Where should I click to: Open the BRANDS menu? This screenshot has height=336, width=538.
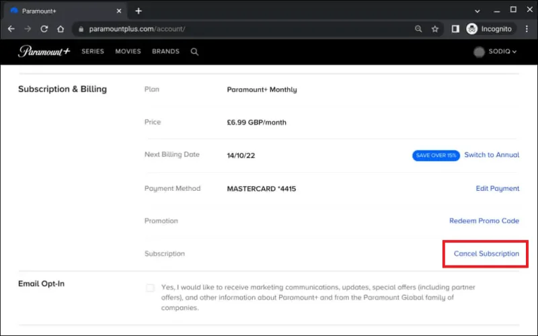tap(165, 52)
